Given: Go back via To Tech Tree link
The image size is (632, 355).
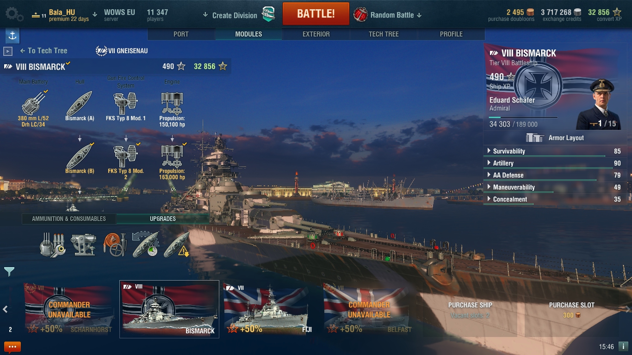Looking at the screenshot, I should tap(43, 51).
